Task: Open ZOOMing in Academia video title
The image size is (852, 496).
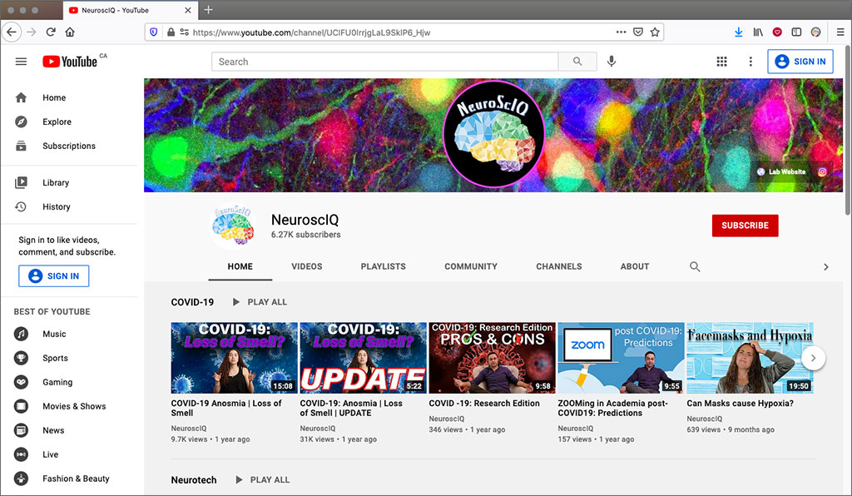Action: [x=612, y=408]
